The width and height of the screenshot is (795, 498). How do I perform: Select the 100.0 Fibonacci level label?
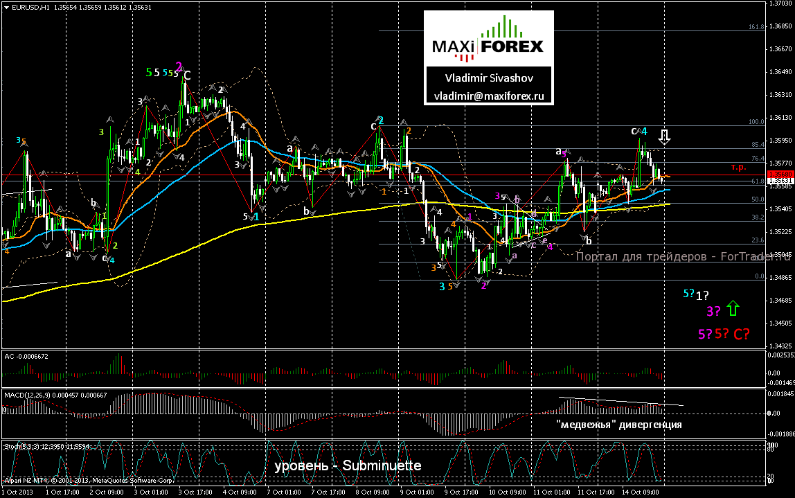tap(756, 122)
